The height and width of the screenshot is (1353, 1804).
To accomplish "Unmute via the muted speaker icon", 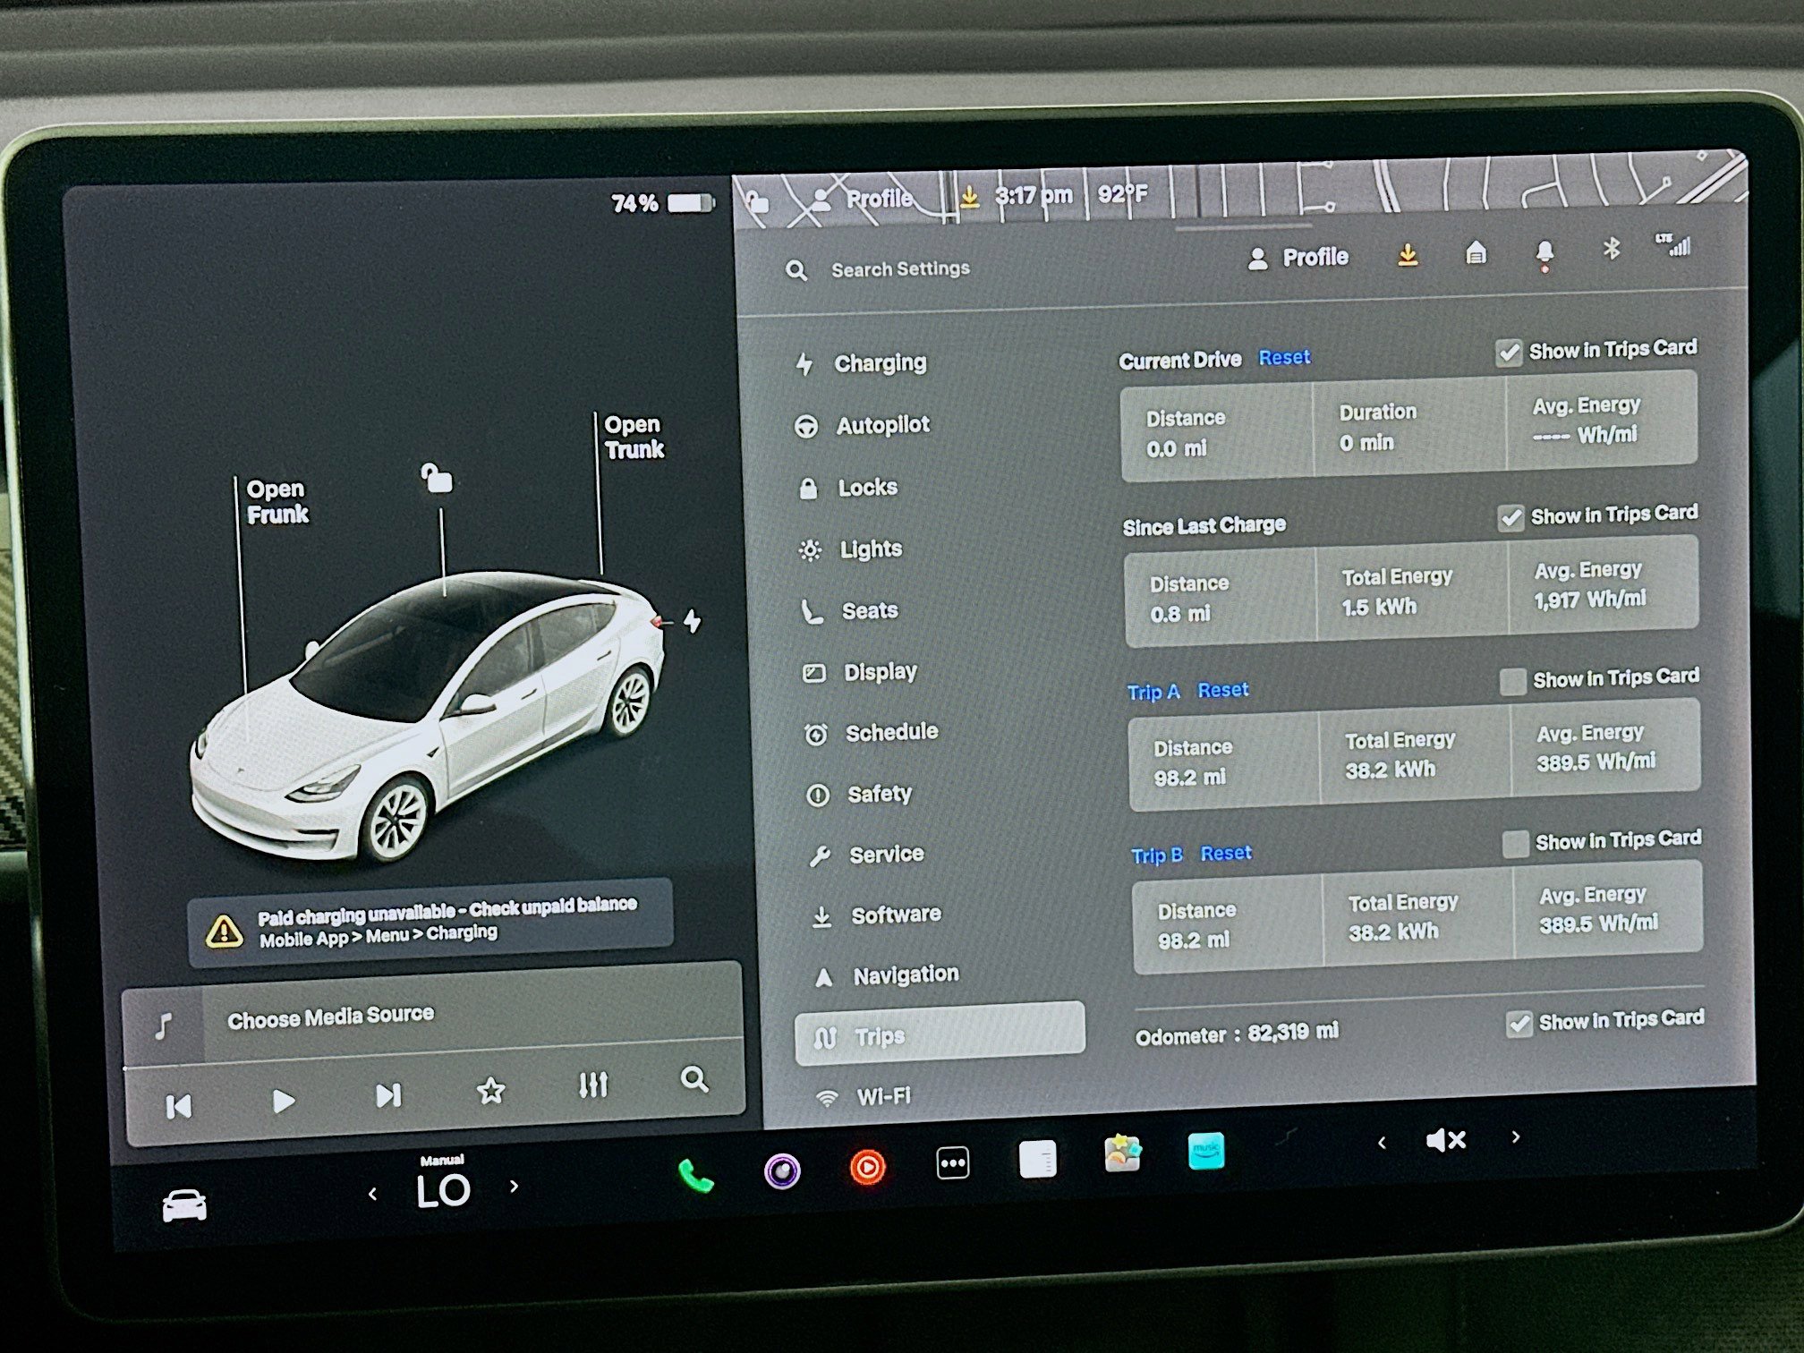I will click(x=1446, y=1140).
